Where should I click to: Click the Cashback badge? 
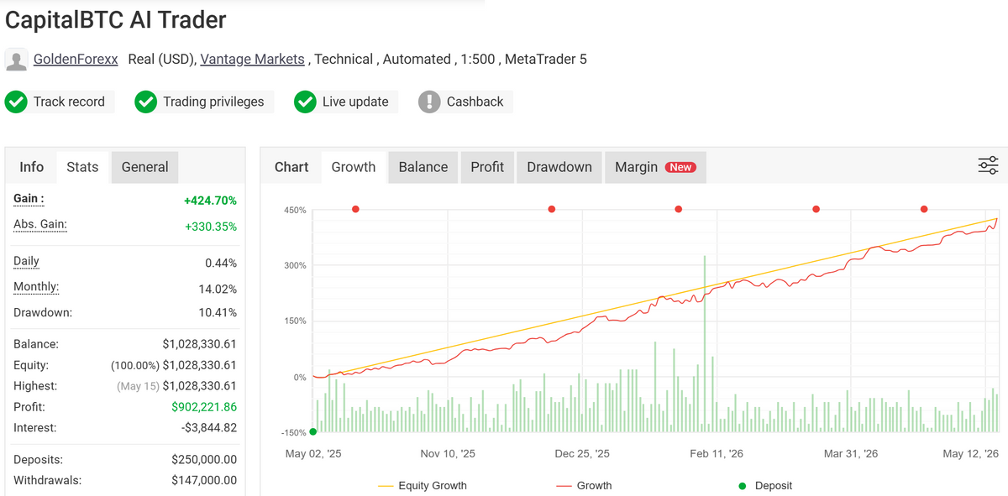pos(465,102)
